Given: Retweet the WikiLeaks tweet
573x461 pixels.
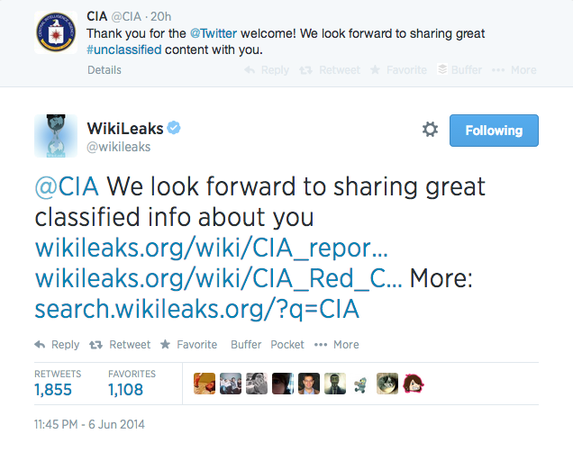Looking at the screenshot, I should 121,344.
